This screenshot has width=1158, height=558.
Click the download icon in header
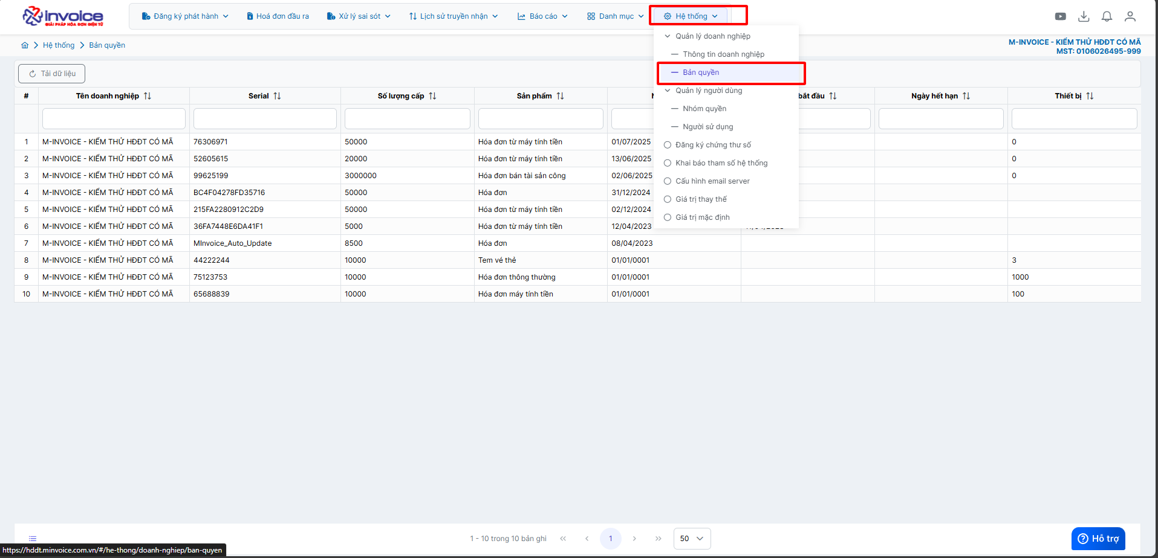pos(1084,16)
